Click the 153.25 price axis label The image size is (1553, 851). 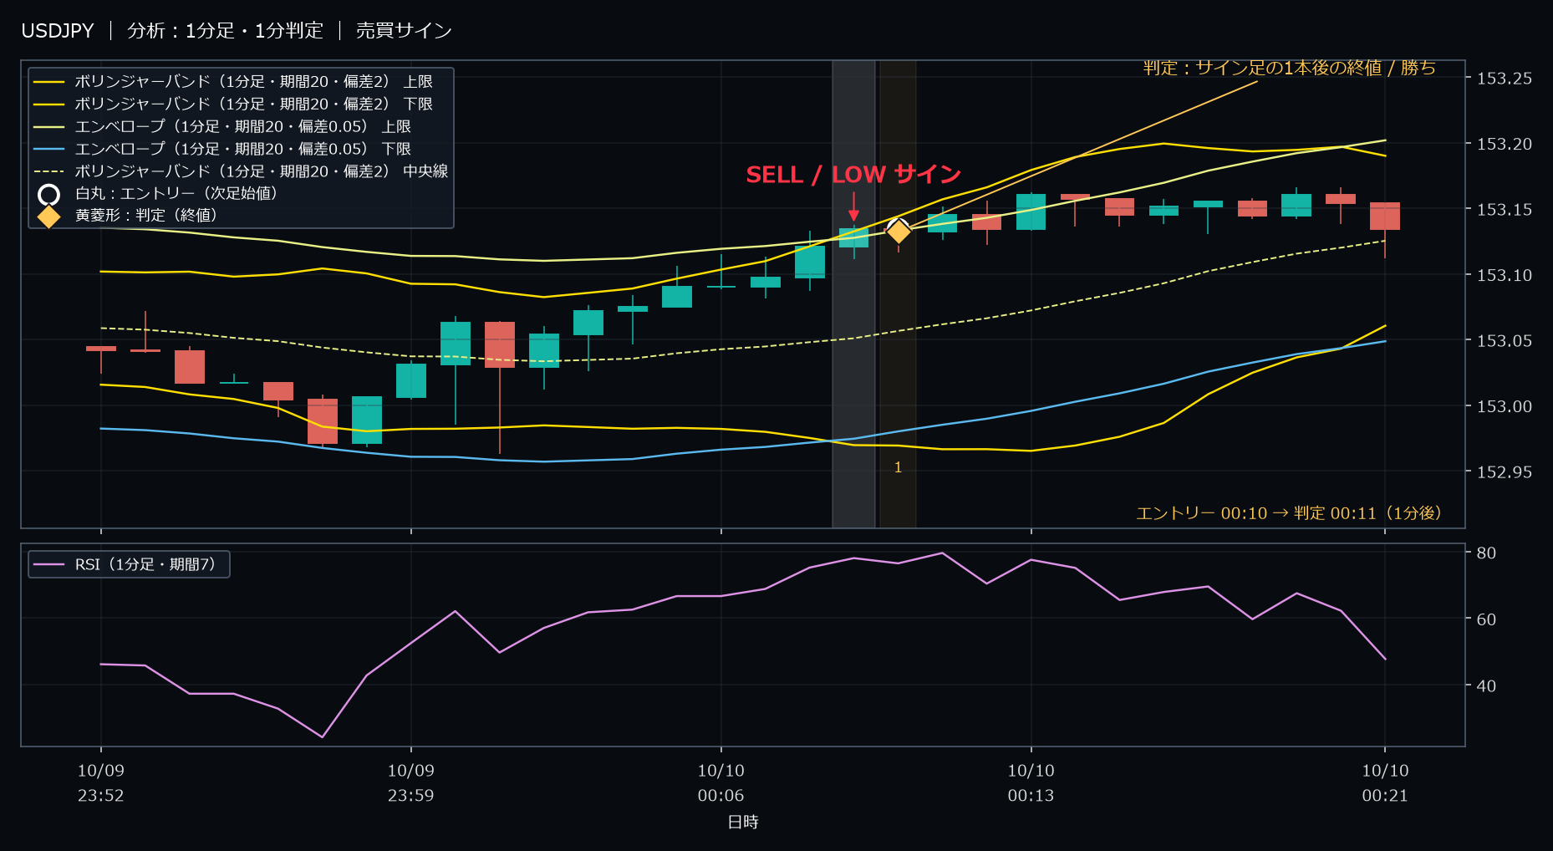coord(1505,79)
